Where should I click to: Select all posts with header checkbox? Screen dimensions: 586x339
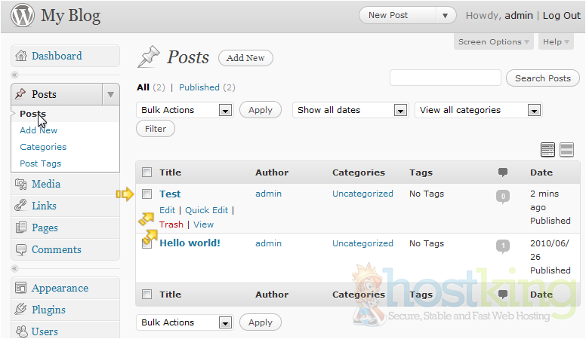pos(147,173)
